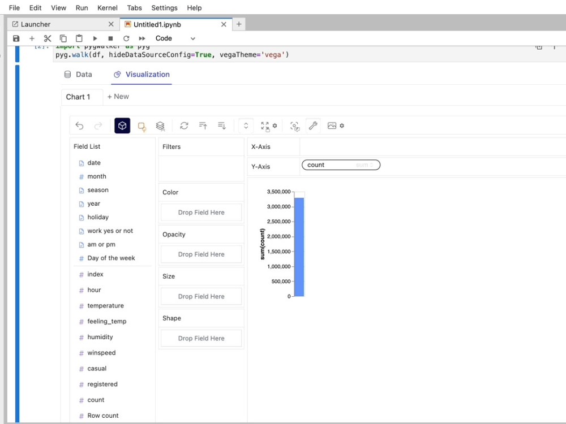Transpose axes with the swap icon
This screenshot has width=566, height=424.
pyautogui.click(x=184, y=126)
